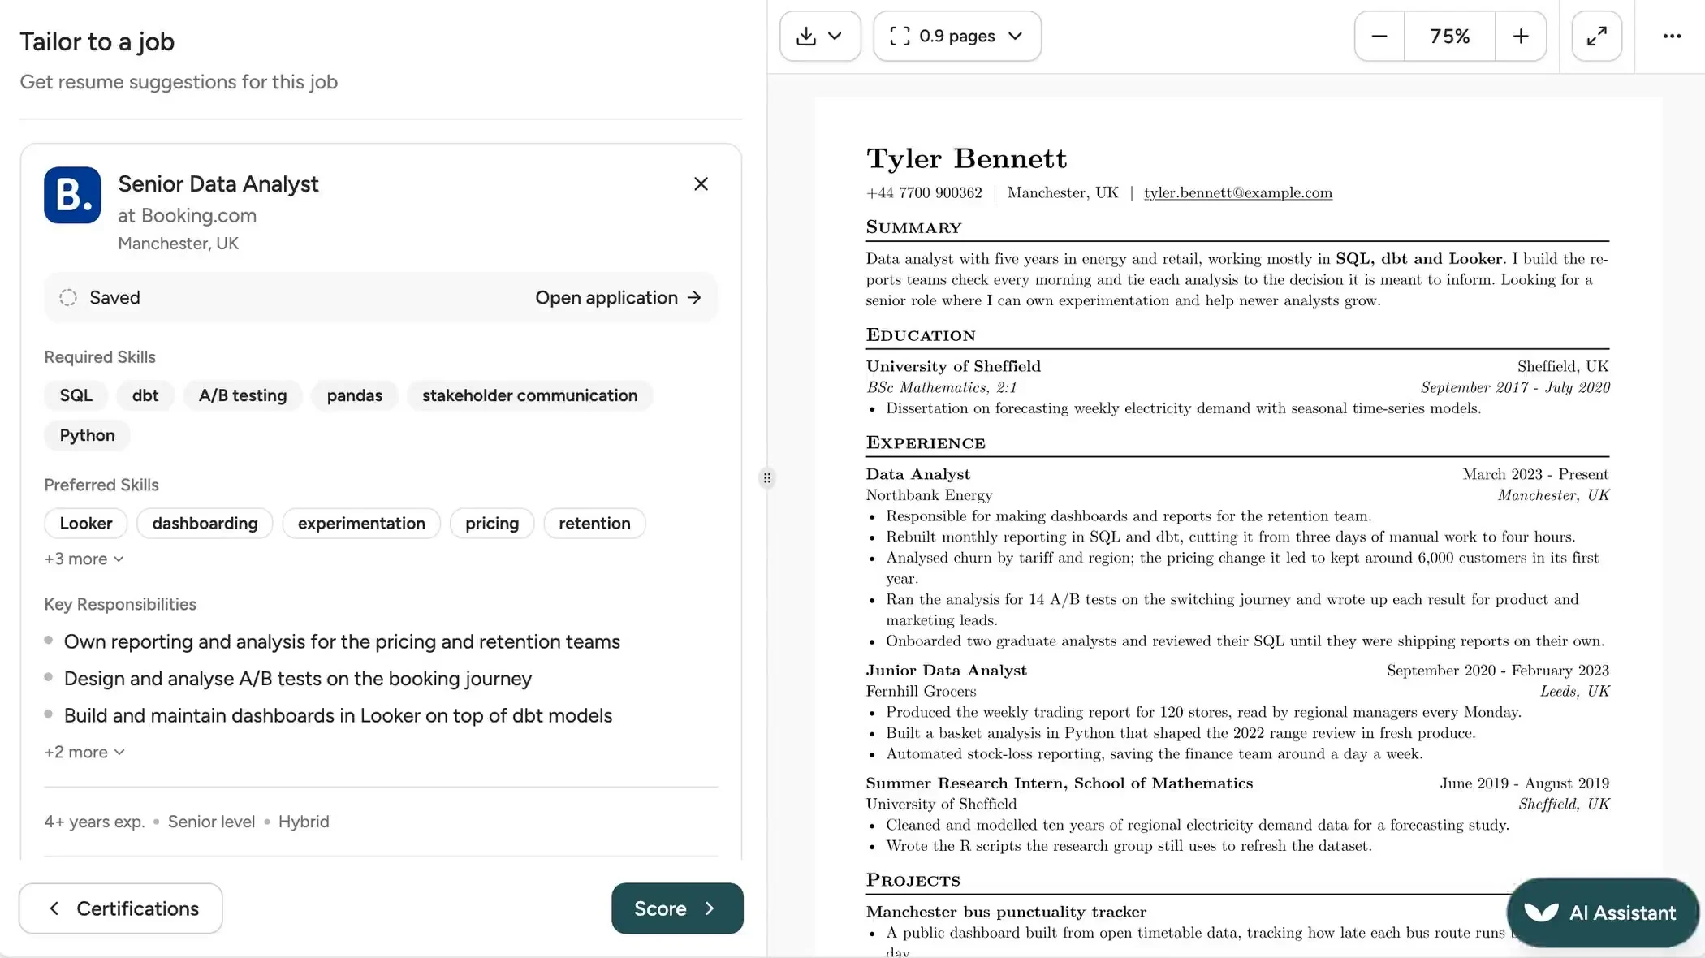Click the 75% zoom level field
Screen dimensions: 1705x958
click(1449, 37)
